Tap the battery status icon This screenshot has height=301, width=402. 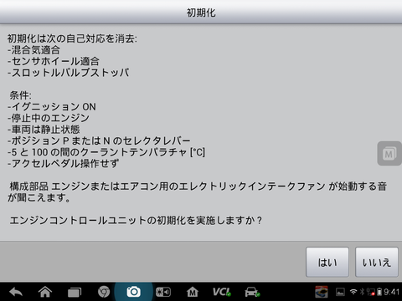click(379, 292)
